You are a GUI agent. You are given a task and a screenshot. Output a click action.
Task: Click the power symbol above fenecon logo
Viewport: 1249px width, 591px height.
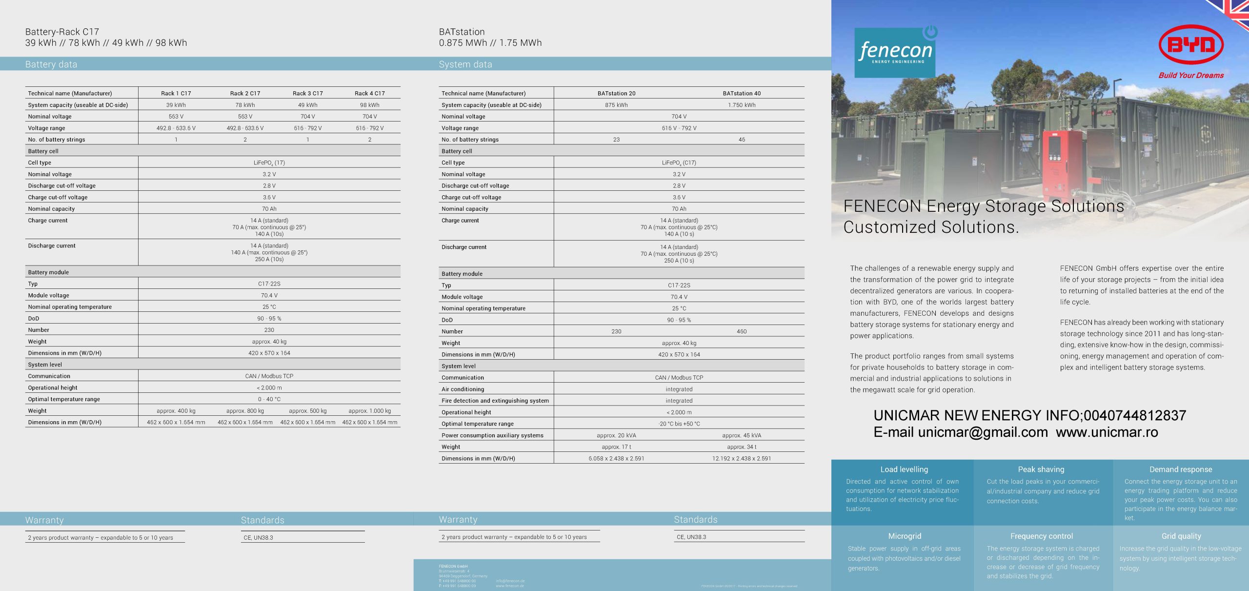(931, 32)
